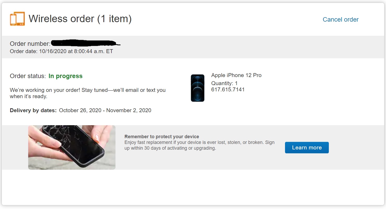Click Remember to protect your device heading
The height and width of the screenshot is (209, 386).
(162, 137)
